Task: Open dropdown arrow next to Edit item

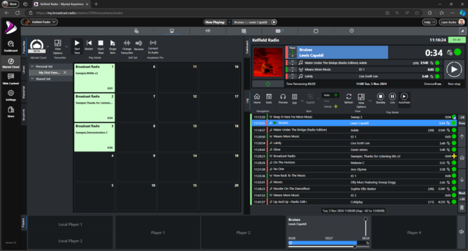Action: pos(302,101)
